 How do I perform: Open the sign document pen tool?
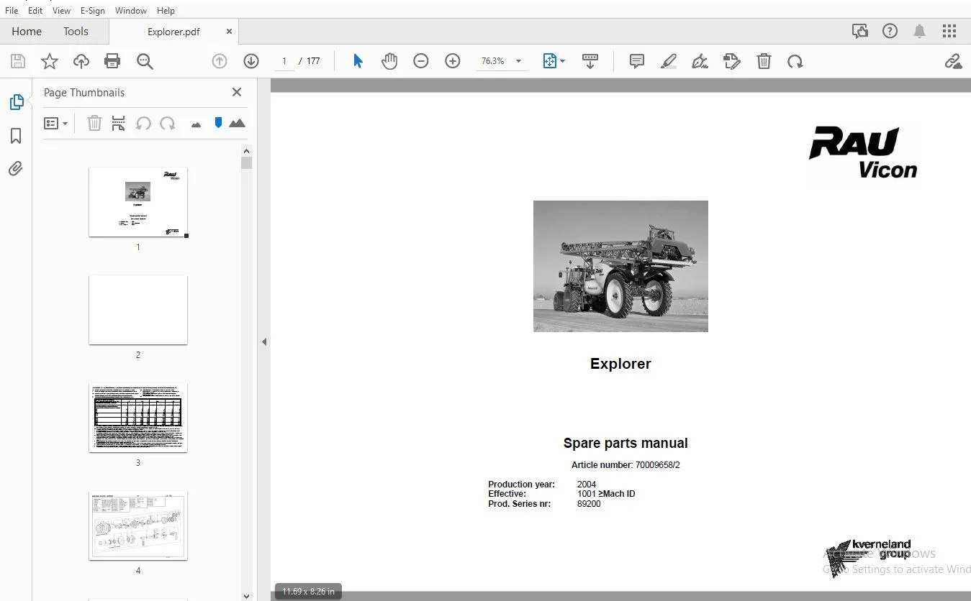[700, 61]
